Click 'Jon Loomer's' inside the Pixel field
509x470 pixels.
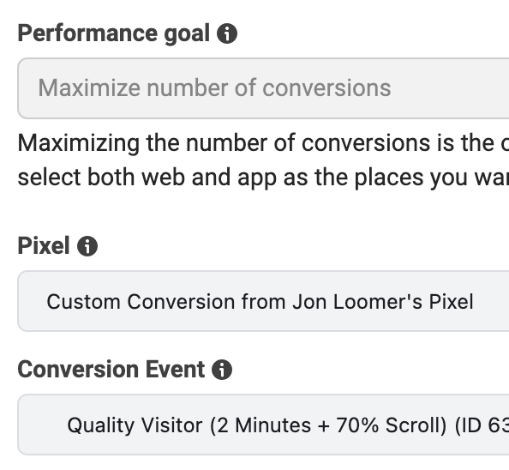(357, 302)
